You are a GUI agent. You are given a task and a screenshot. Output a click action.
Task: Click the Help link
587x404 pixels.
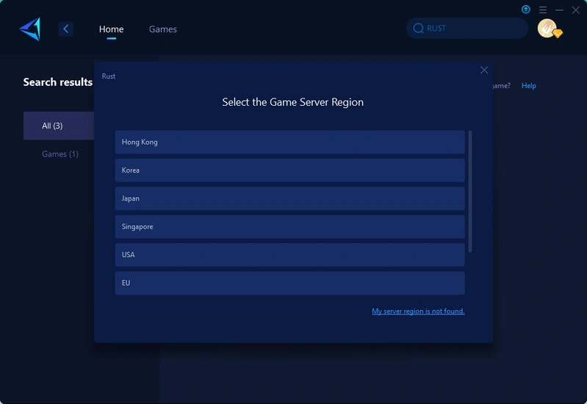(x=528, y=86)
